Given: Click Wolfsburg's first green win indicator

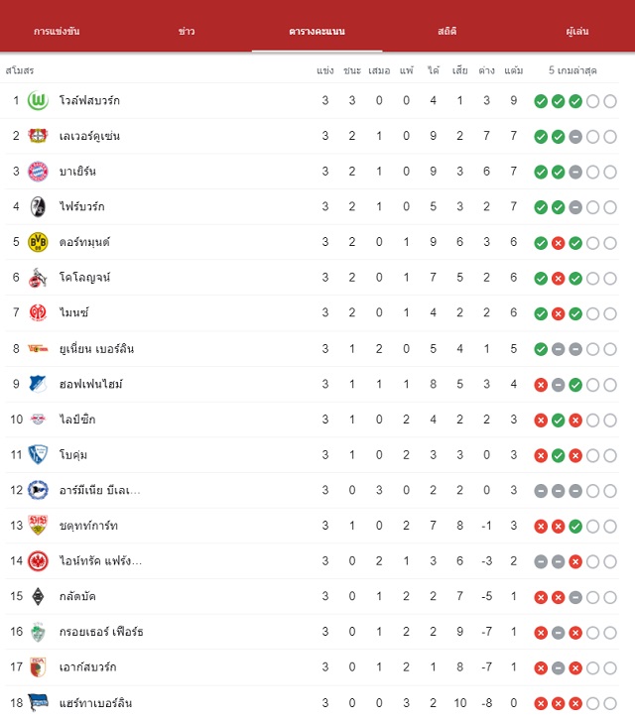Looking at the screenshot, I should pyautogui.click(x=541, y=101).
